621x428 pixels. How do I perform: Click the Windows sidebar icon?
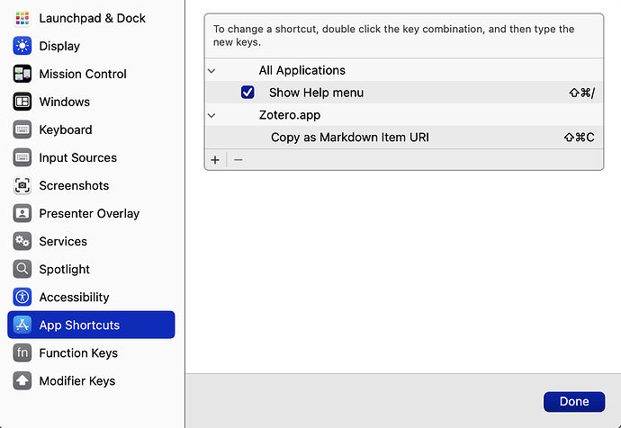[x=22, y=102]
